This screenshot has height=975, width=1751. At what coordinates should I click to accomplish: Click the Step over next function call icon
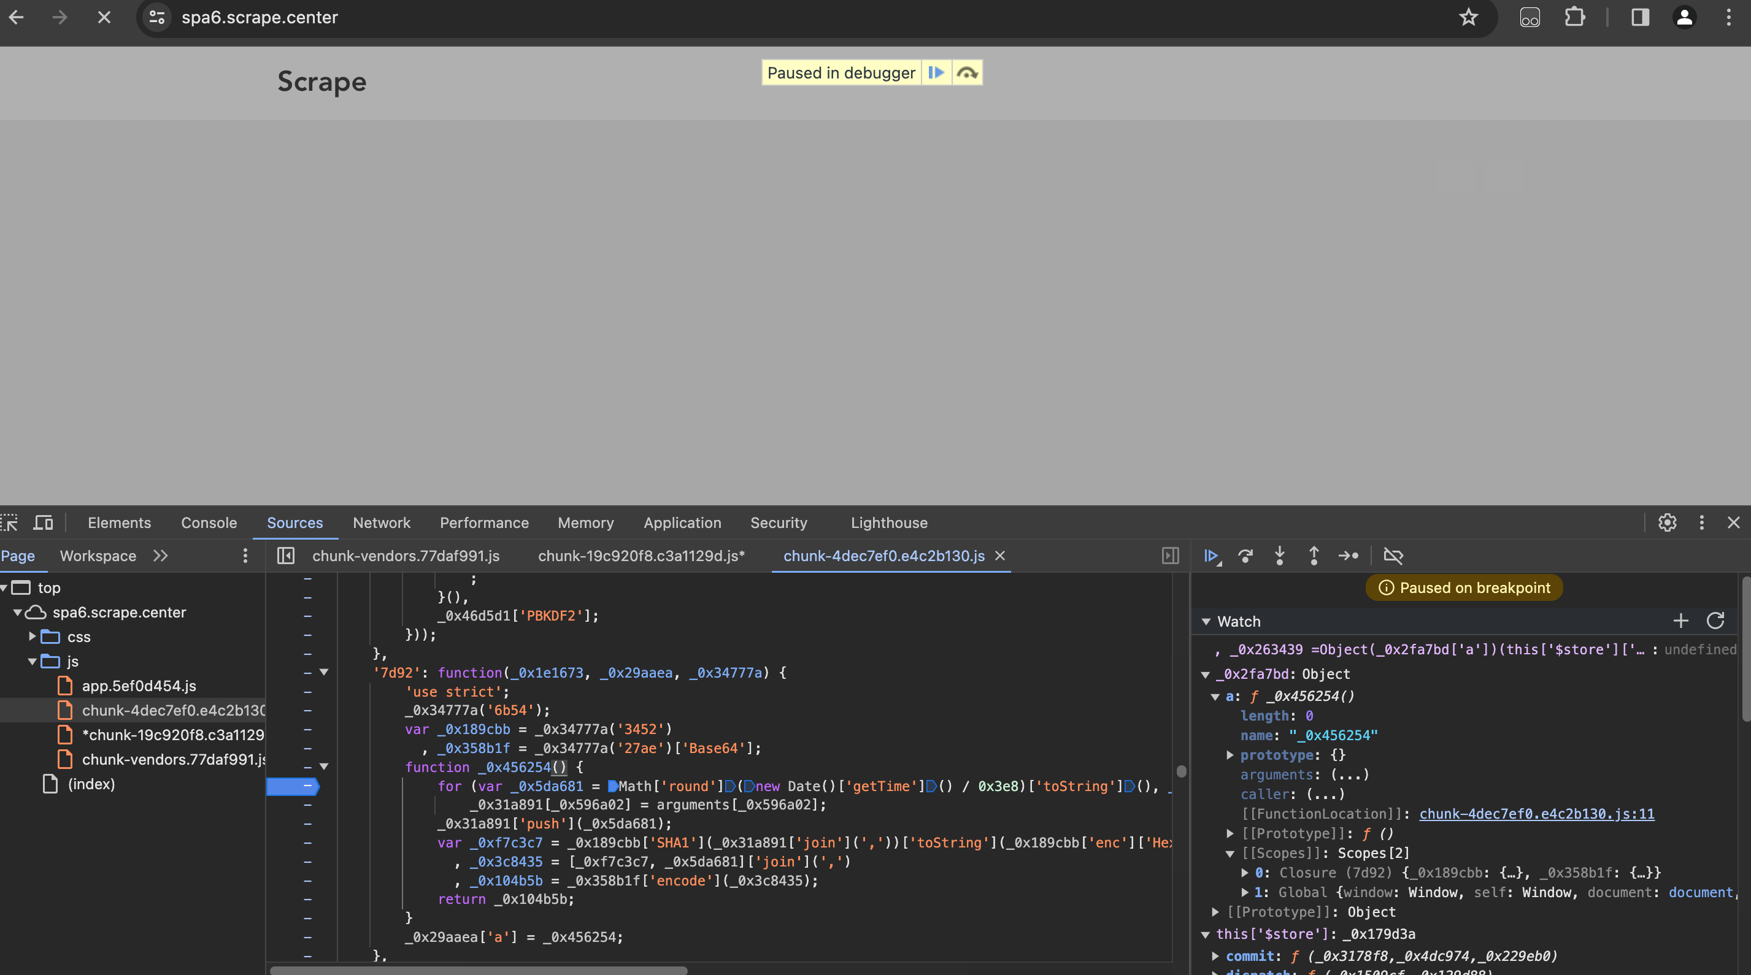coord(1245,555)
